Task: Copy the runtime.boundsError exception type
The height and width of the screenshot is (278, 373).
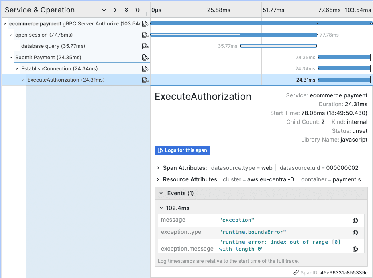Action: [x=355, y=232]
